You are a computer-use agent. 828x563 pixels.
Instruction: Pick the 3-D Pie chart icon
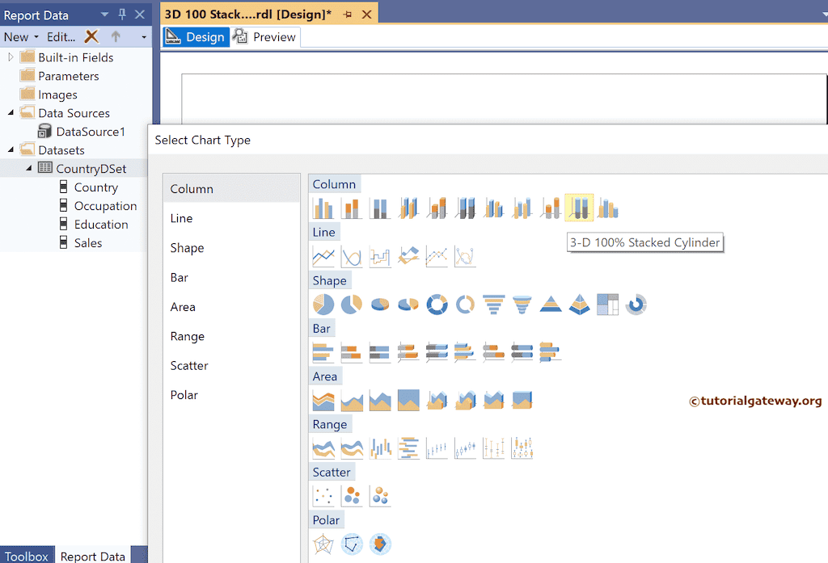(x=380, y=305)
